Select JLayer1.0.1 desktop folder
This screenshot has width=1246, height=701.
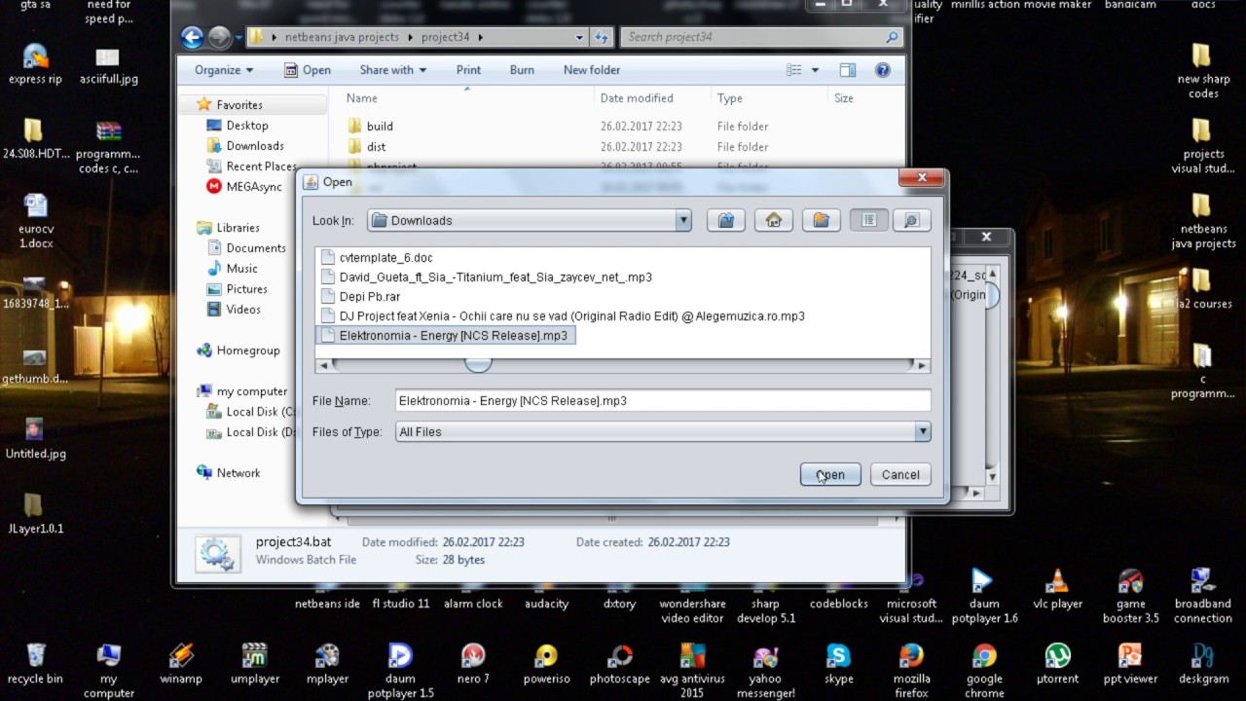(x=35, y=513)
